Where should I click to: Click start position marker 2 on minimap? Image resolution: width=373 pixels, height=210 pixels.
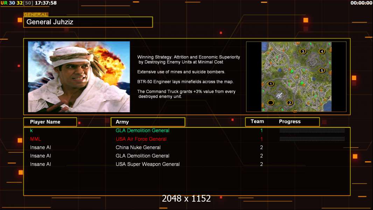coord(290,103)
